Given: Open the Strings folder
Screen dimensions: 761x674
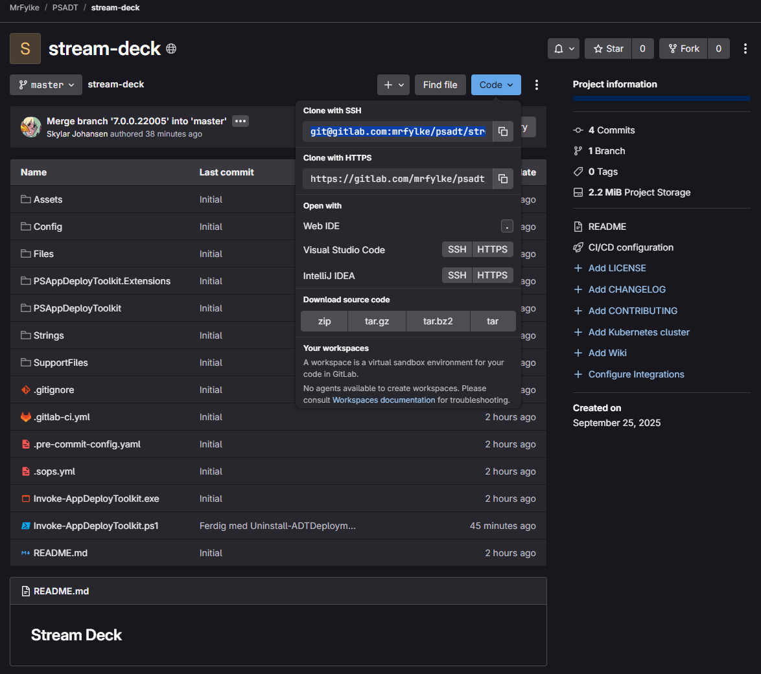Looking at the screenshot, I should (x=49, y=335).
